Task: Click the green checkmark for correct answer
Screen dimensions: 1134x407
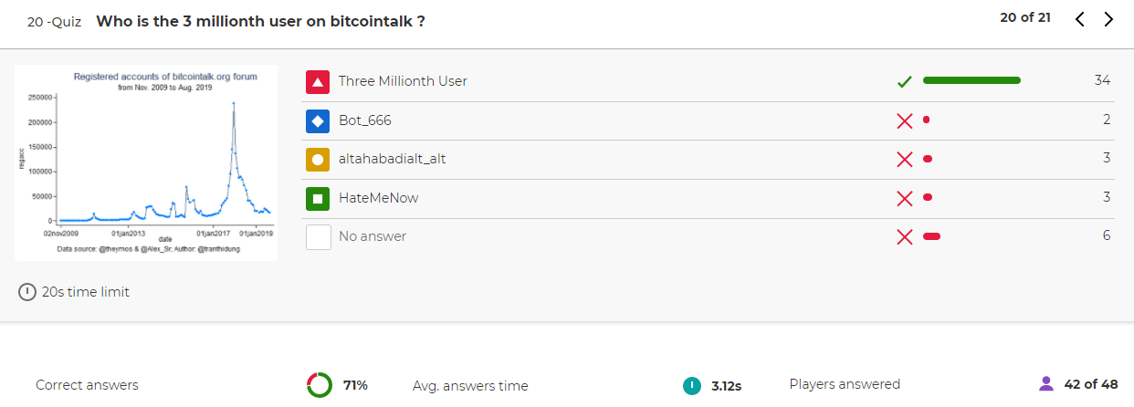Action: coord(905,81)
